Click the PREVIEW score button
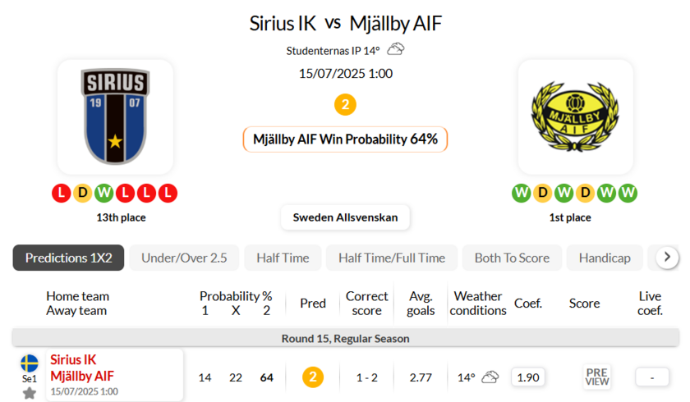Image resolution: width=690 pixels, height=402 pixels. [597, 377]
